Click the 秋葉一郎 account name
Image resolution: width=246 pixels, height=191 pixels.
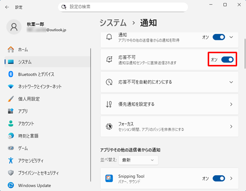[x=35, y=24]
